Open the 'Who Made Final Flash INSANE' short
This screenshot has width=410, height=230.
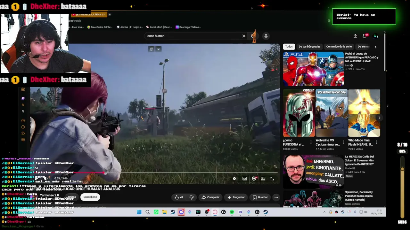(364, 113)
